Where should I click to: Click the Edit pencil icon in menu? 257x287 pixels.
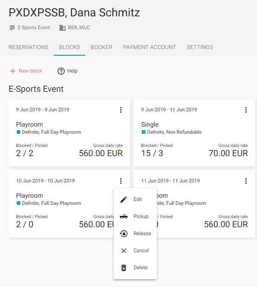pyautogui.click(x=124, y=199)
